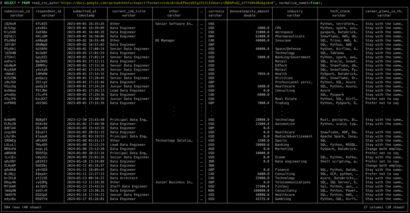
Task: Click the submitted_at column header
Action: point(85,11)
